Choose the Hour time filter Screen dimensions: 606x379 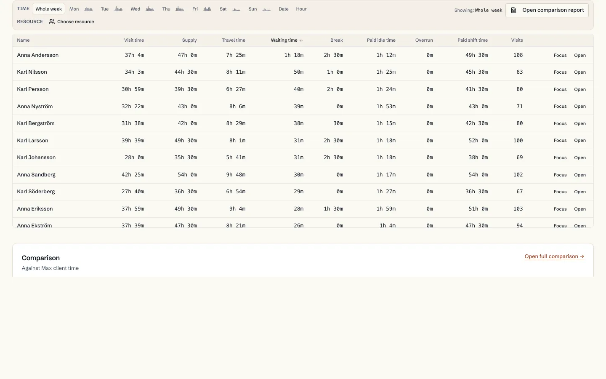click(301, 9)
